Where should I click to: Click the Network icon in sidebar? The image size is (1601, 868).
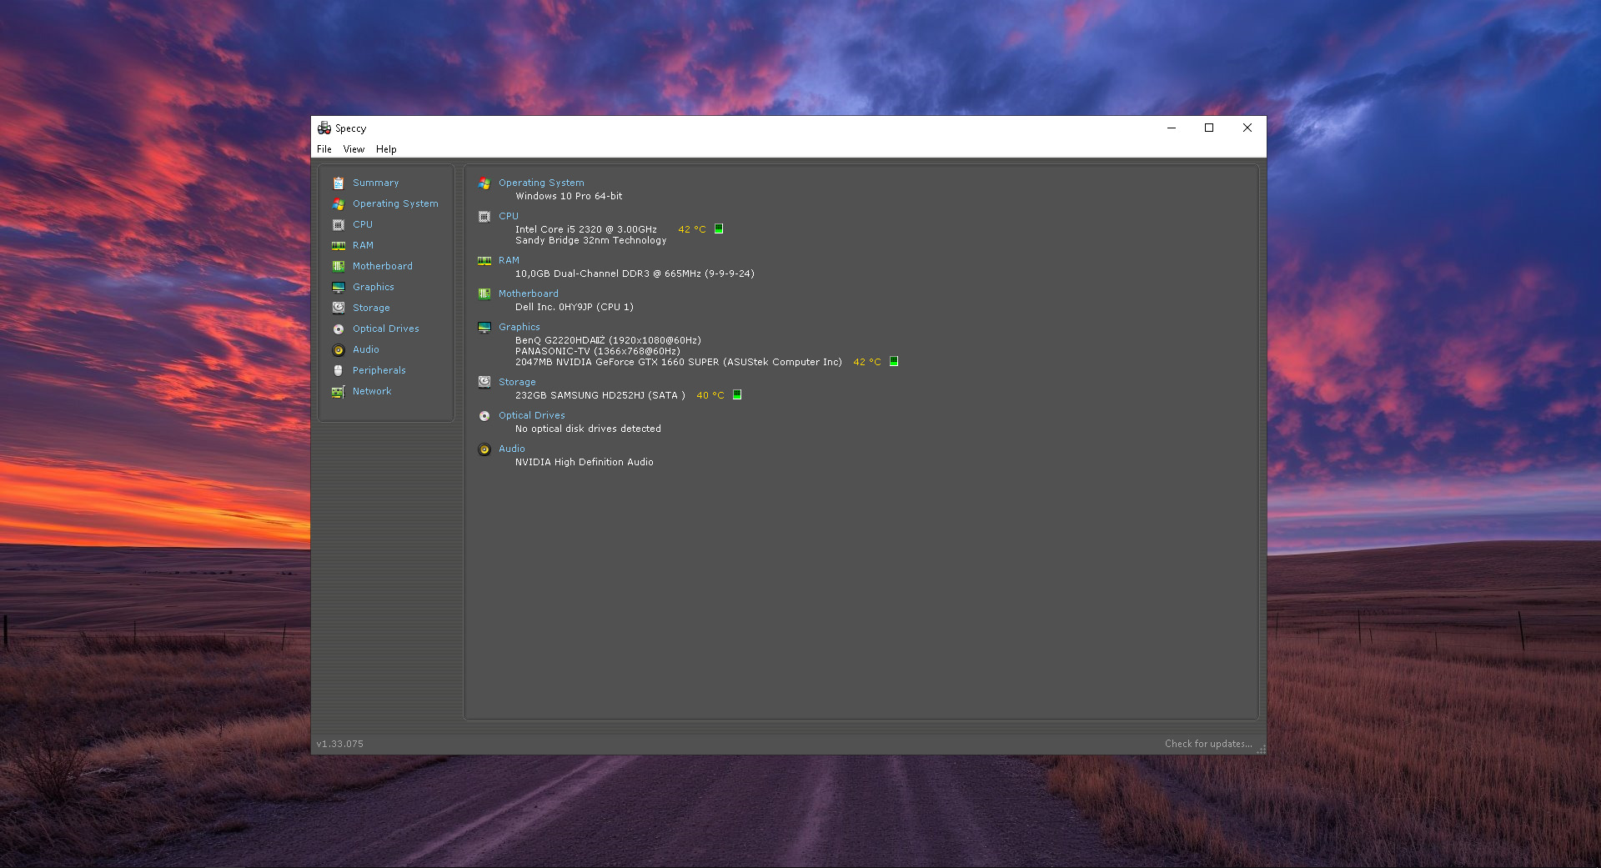(339, 392)
